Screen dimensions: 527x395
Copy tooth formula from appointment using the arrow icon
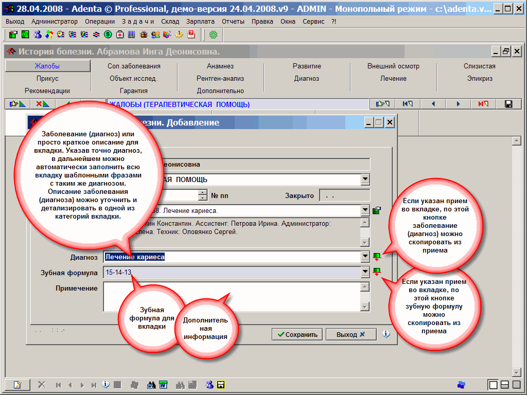click(x=377, y=272)
